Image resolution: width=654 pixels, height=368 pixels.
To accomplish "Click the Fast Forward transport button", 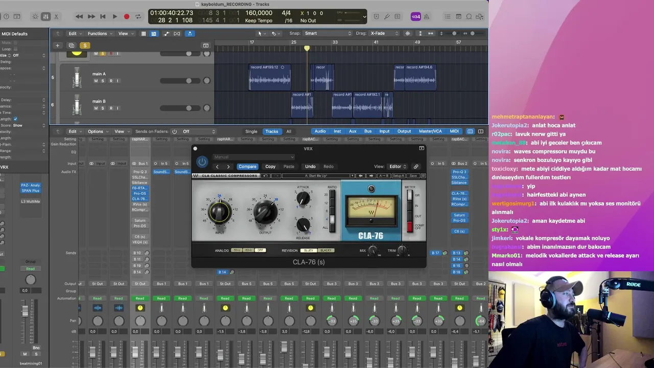I will pyautogui.click(x=91, y=16).
